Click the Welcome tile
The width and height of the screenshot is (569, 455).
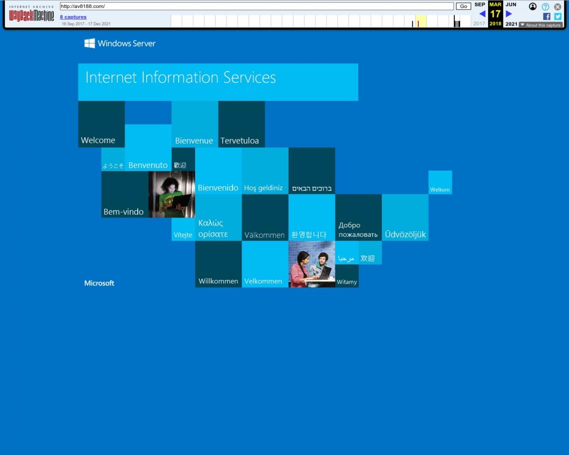[x=102, y=124]
